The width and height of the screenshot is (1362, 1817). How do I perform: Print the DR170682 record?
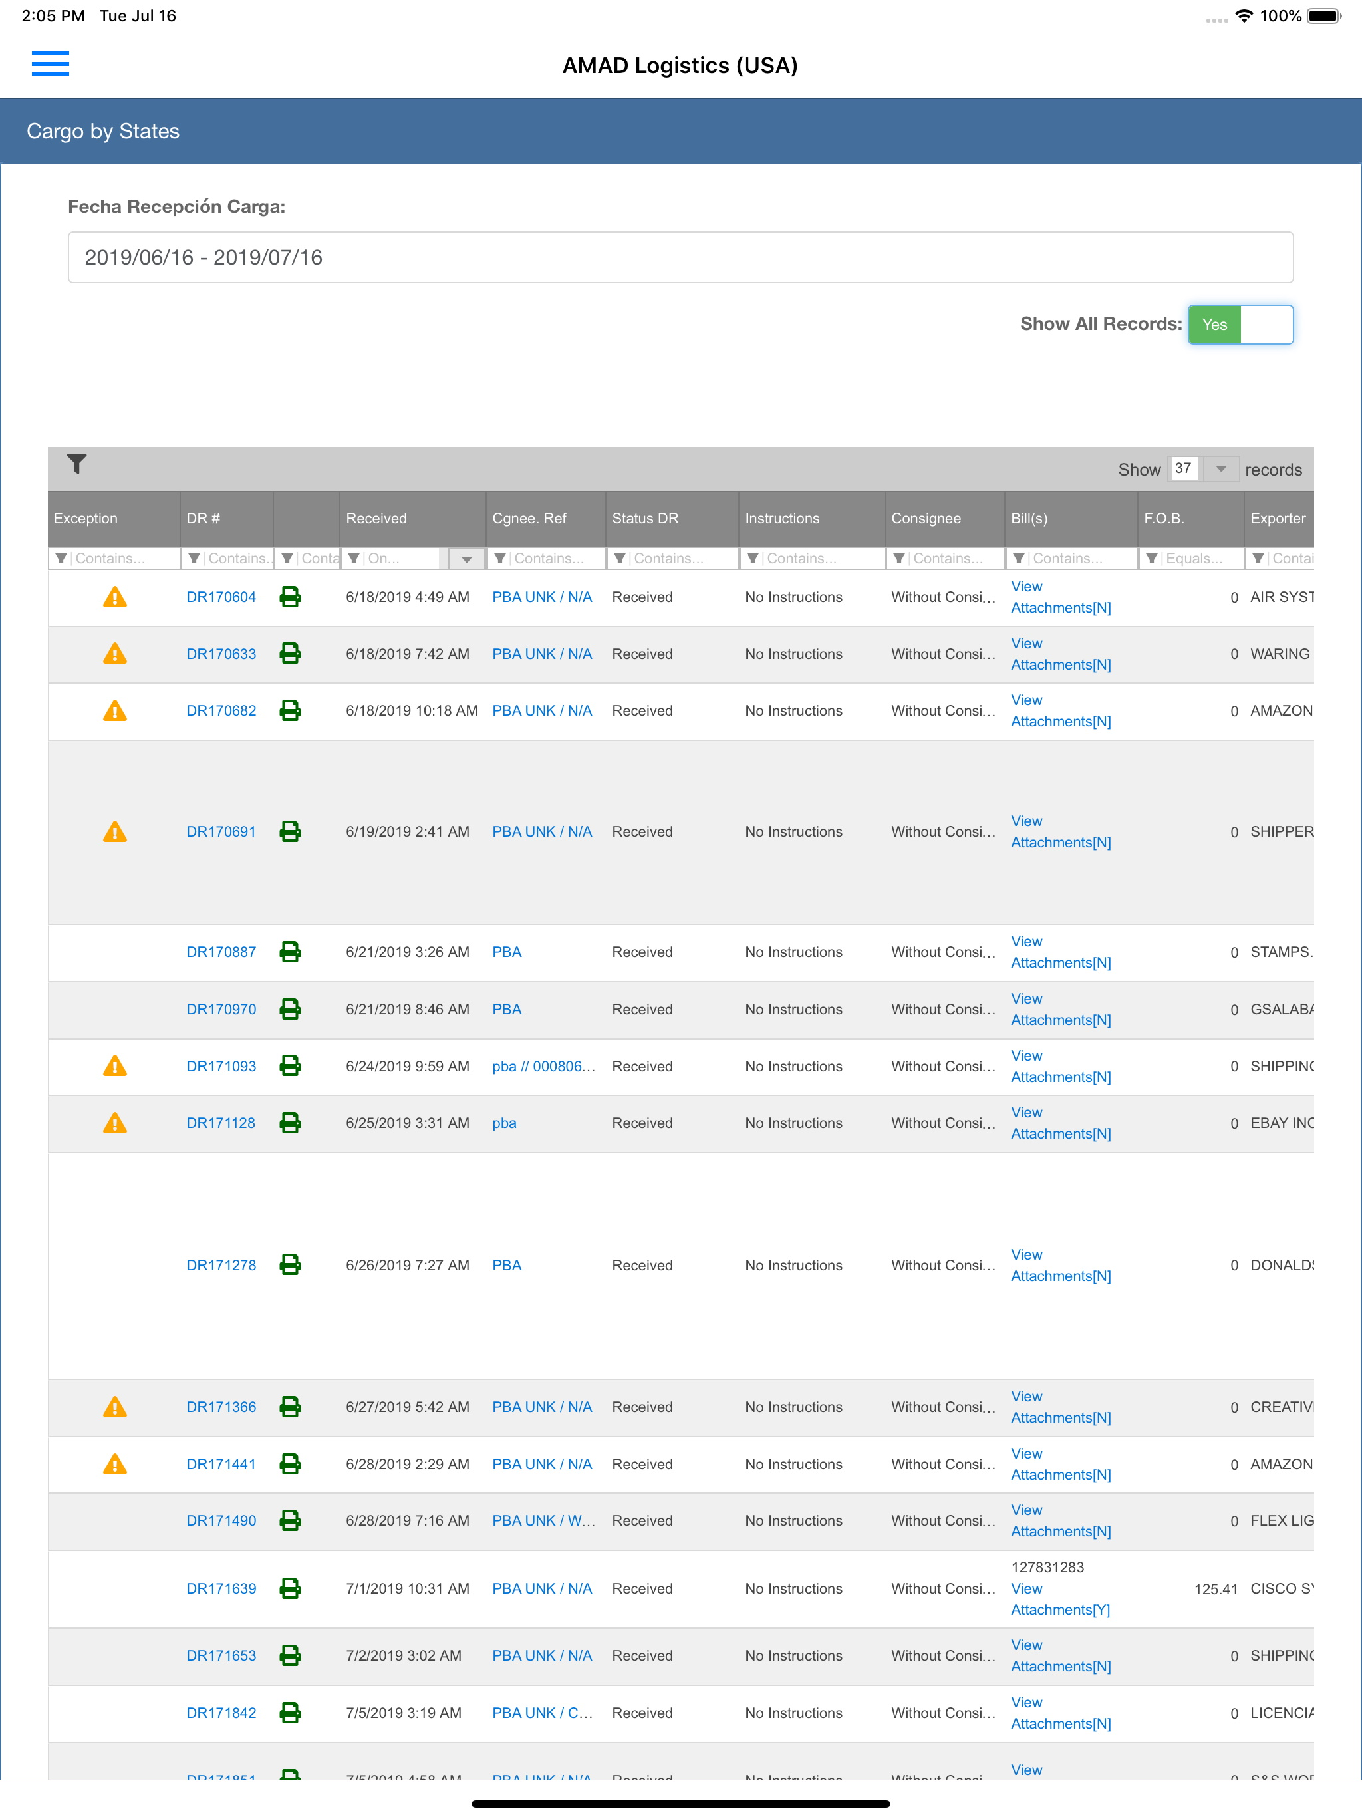click(x=290, y=710)
